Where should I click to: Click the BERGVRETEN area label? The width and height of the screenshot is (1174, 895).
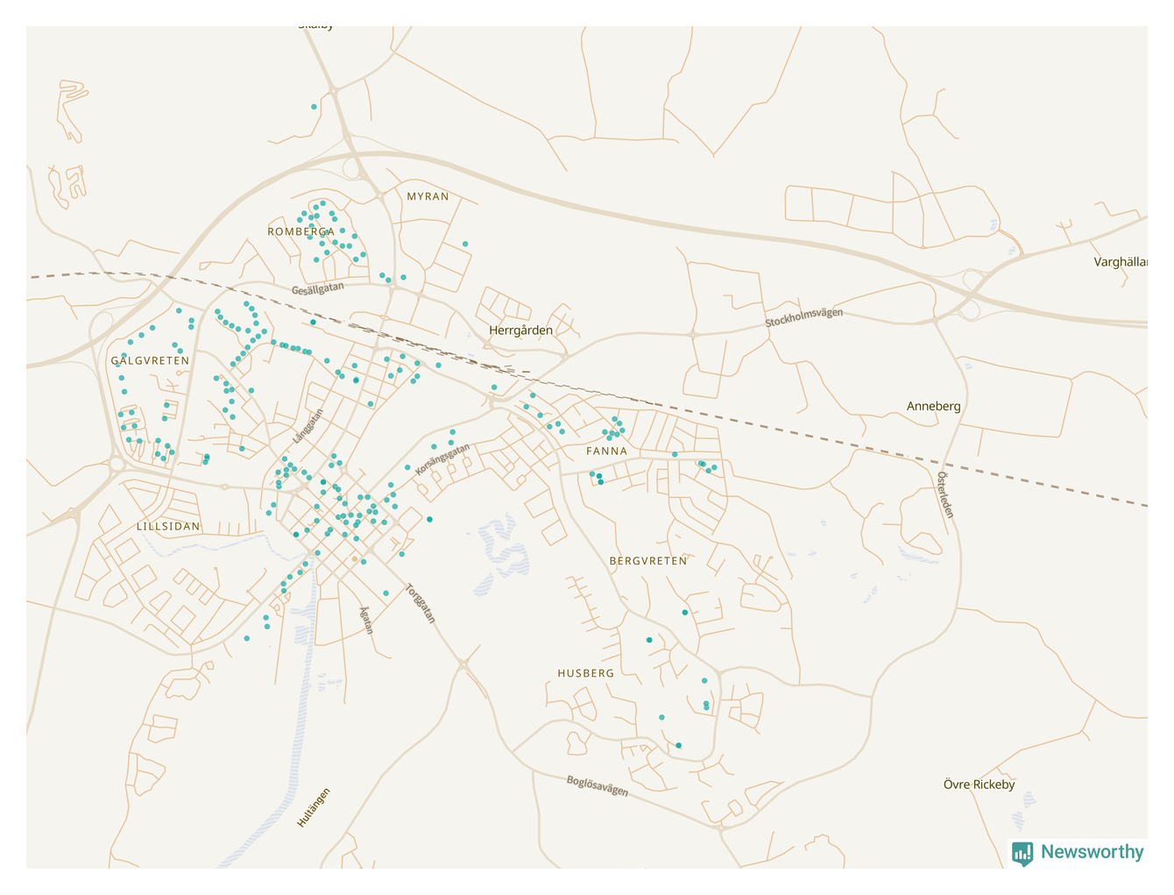tap(648, 561)
